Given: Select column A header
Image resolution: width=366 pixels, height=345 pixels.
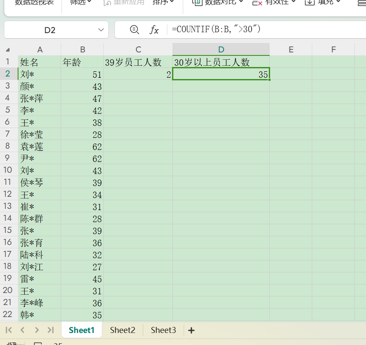Looking at the screenshot, I should coord(40,49).
